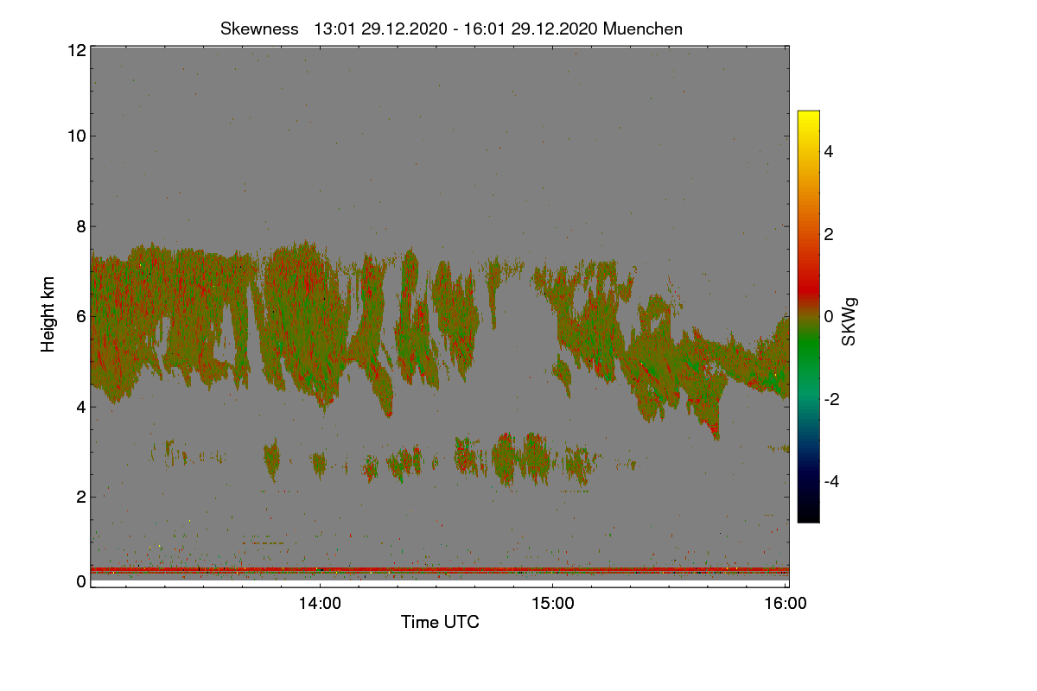The image size is (1037, 691).
Task: Click the 15:00 time axis label
Action: point(553,605)
